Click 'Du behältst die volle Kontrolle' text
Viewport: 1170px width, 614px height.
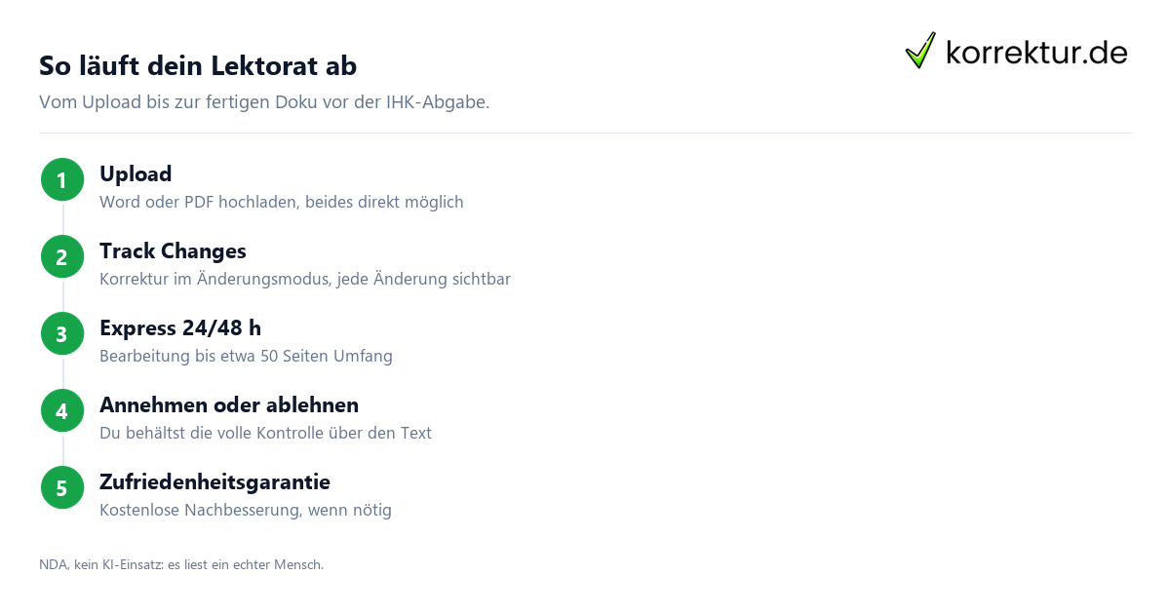[x=265, y=434]
